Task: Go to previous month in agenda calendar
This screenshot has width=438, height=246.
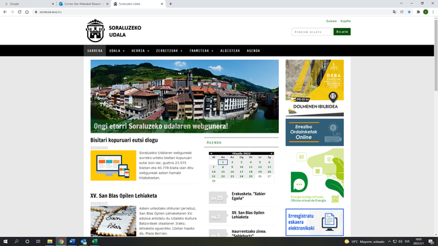Action: 211,153
